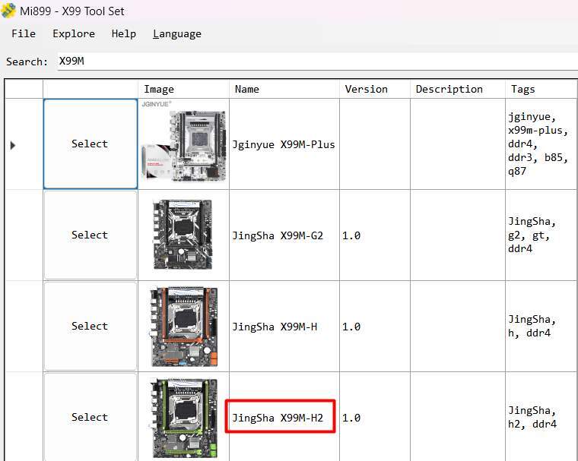Select the JingSha X99M-H board
Image resolution: width=578 pixels, height=461 pixels.
tap(91, 326)
